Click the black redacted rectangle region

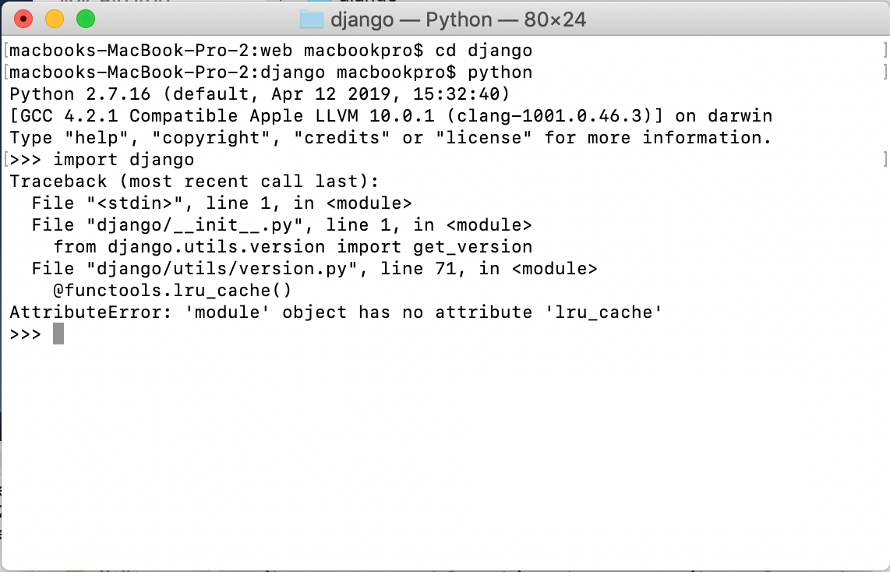coord(637,450)
